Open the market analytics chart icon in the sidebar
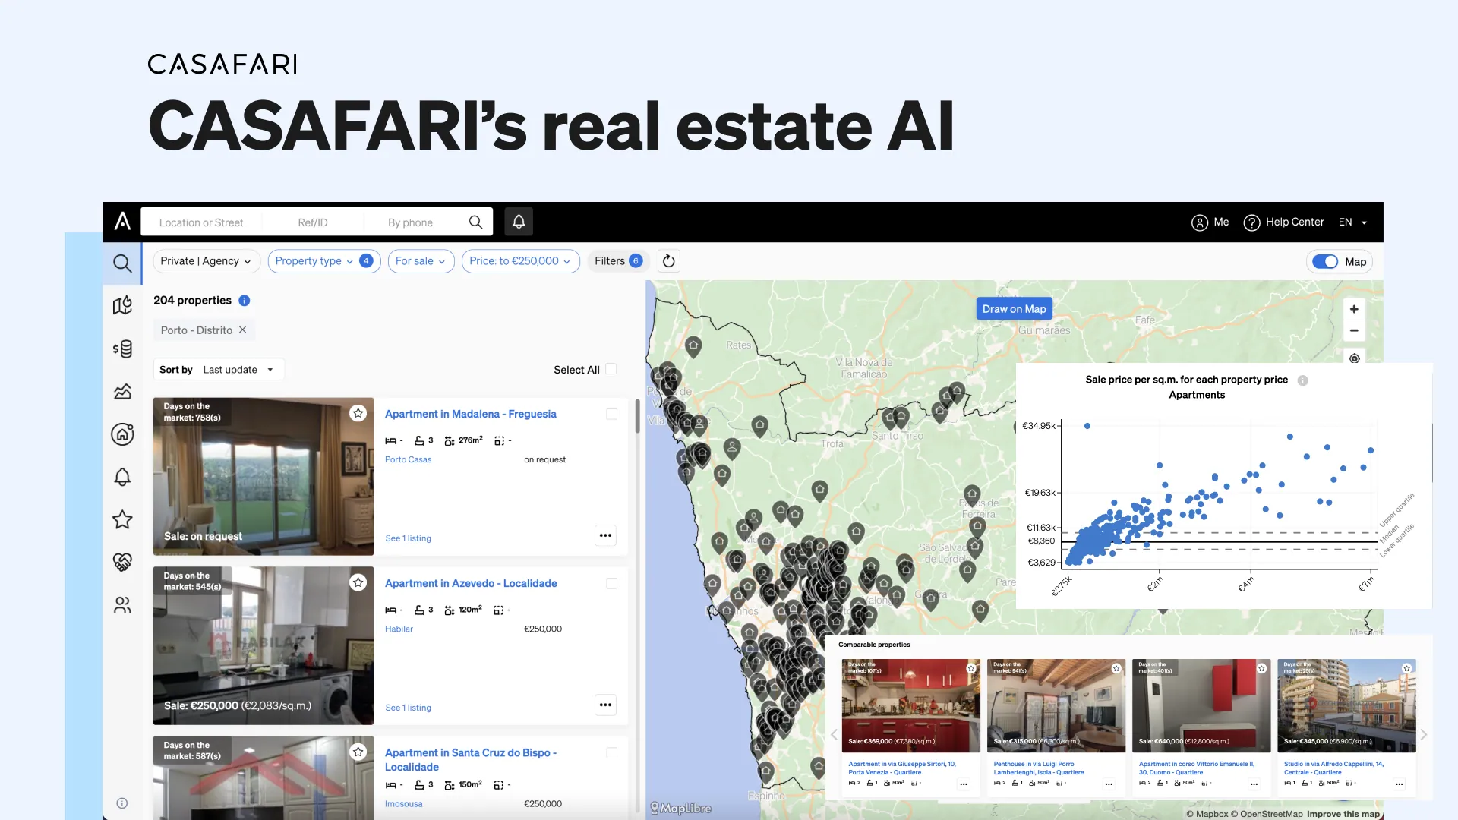 pos(122,391)
